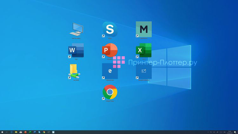
Task: Open the taskbar clock and date
Action: (229, 132)
